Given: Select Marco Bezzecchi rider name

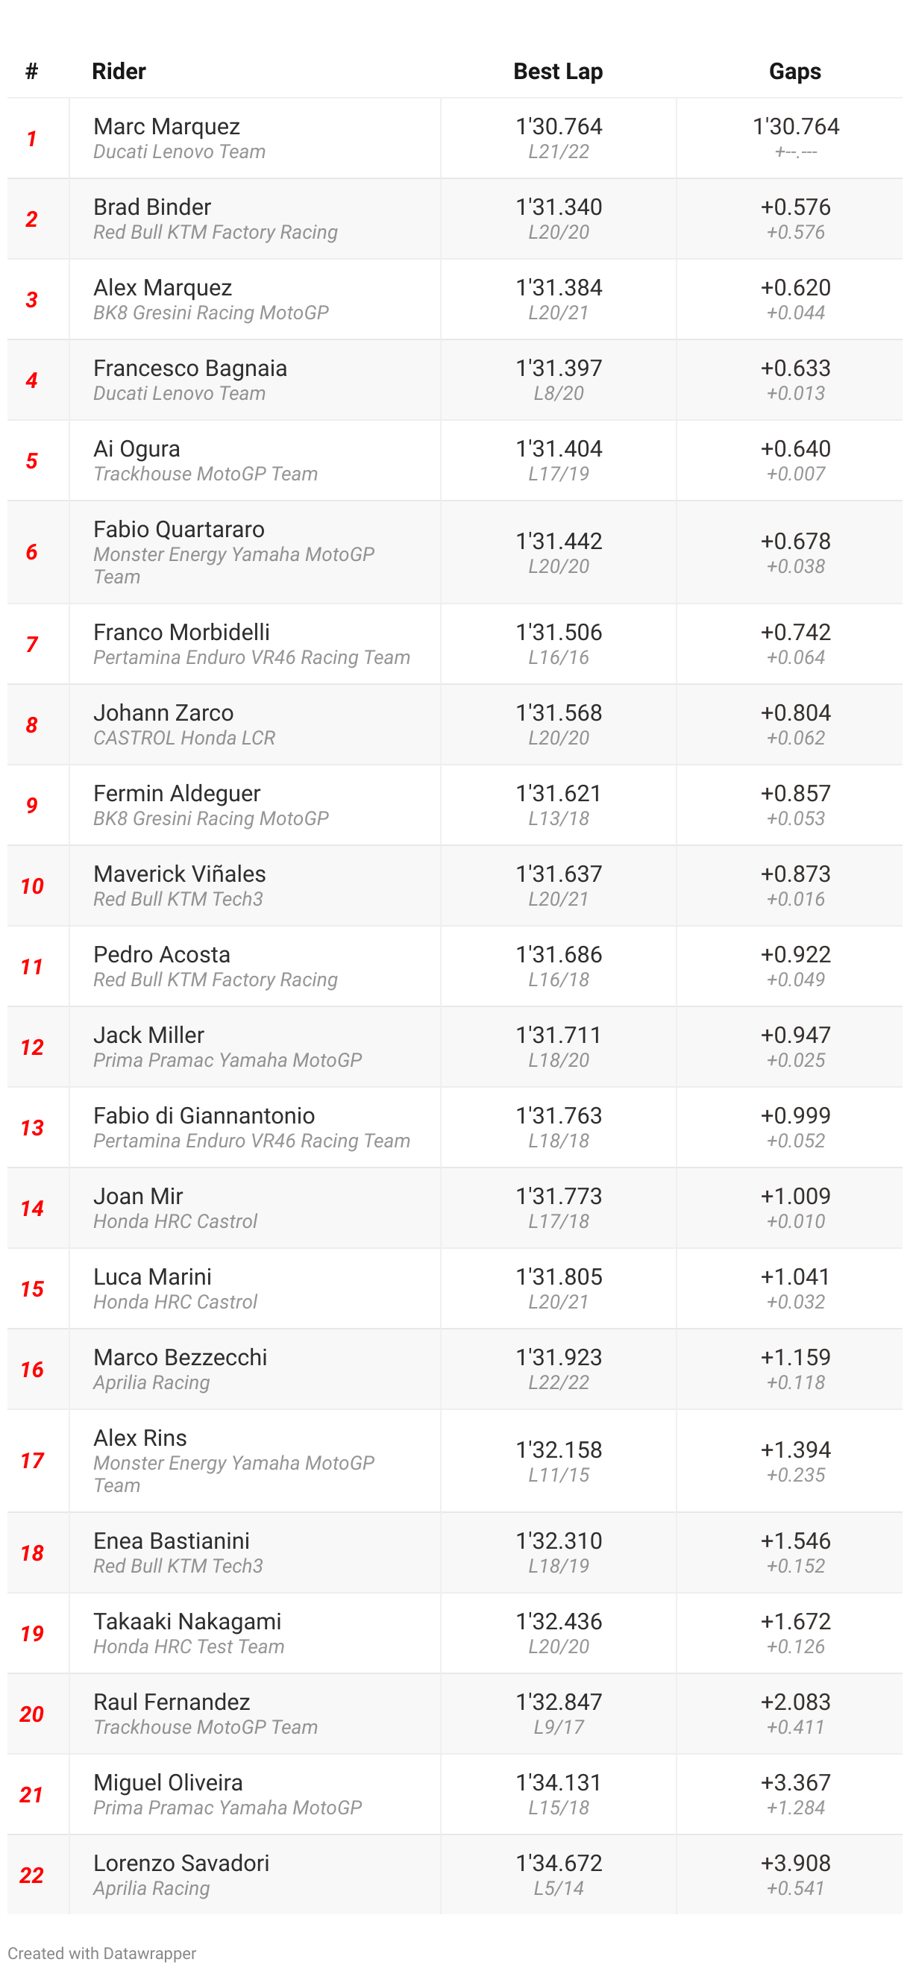Looking at the screenshot, I should (x=181, y=1356).
